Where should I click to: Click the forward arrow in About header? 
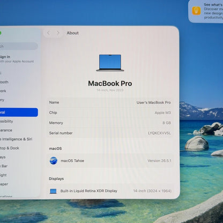coord(58,33)
